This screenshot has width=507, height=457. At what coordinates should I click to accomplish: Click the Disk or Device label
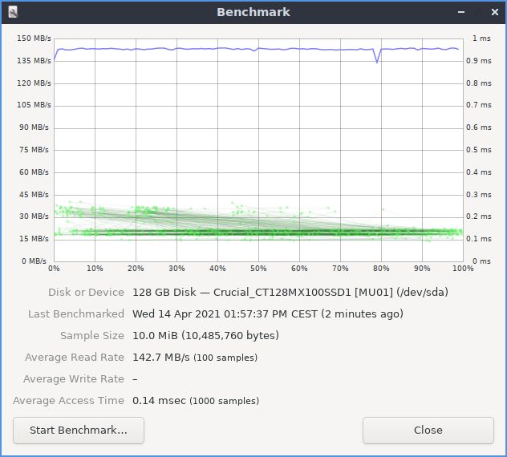pyautogui.click(x=86, y=292)
